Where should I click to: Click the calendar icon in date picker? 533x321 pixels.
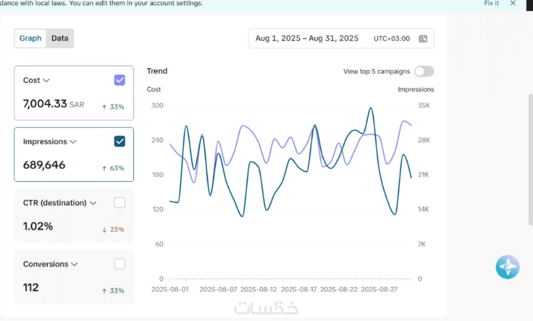(423, 38)
